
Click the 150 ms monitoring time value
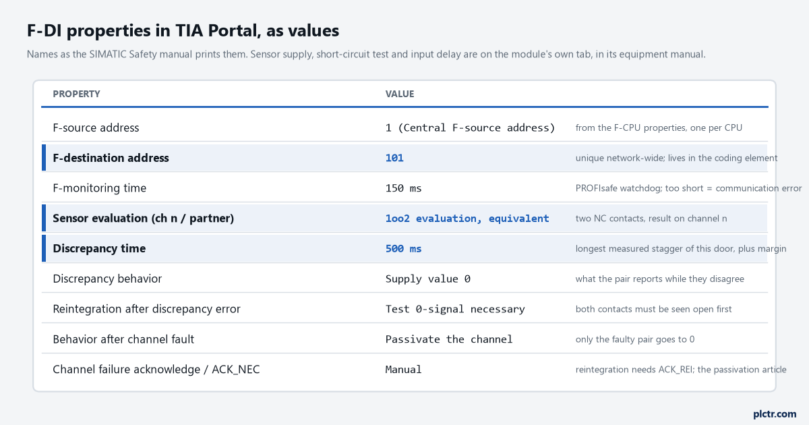pos(404,188)
